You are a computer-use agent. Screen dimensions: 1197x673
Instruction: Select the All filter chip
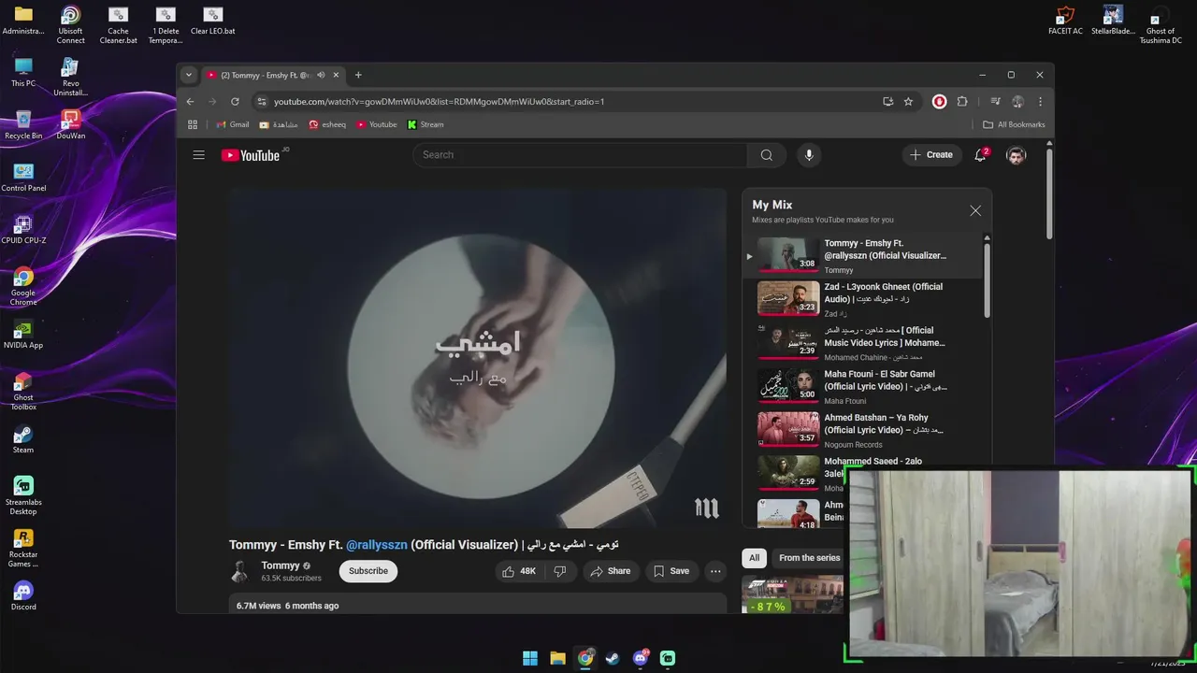pyautogui.click(x=754, y=558)
